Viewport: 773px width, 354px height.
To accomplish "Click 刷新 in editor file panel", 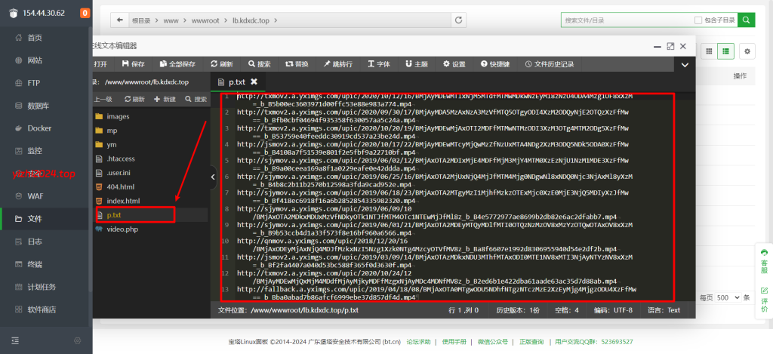I will coord(134,99).
